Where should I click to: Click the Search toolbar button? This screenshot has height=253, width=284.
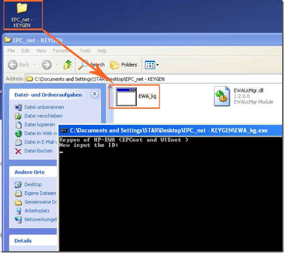[91, 65]
